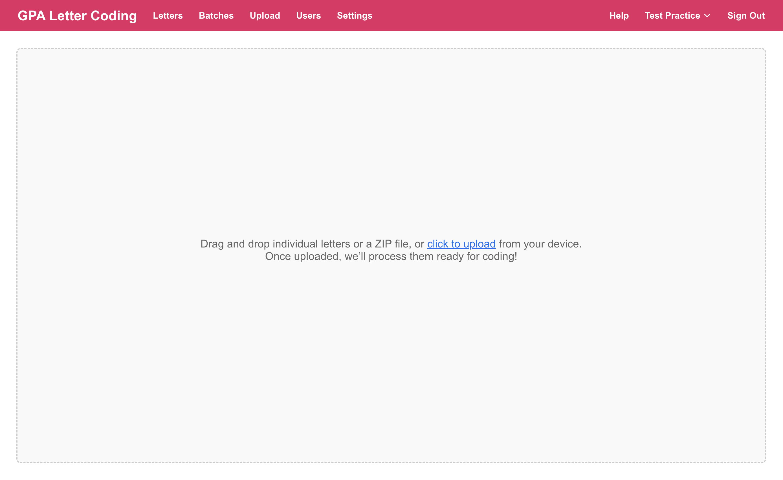Go to the Settings page
This screenshot has width=783, height=480.
coord(354,15)
